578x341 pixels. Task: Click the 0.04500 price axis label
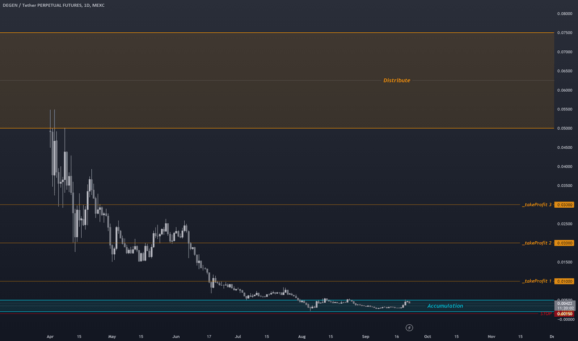(x=564, y=148)
